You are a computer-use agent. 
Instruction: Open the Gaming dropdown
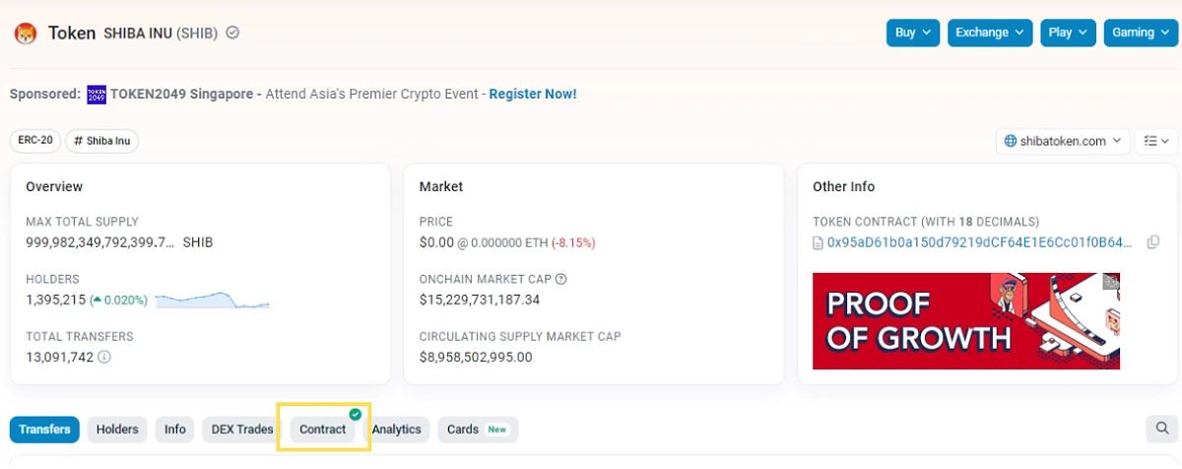[x=1141, y=33]
